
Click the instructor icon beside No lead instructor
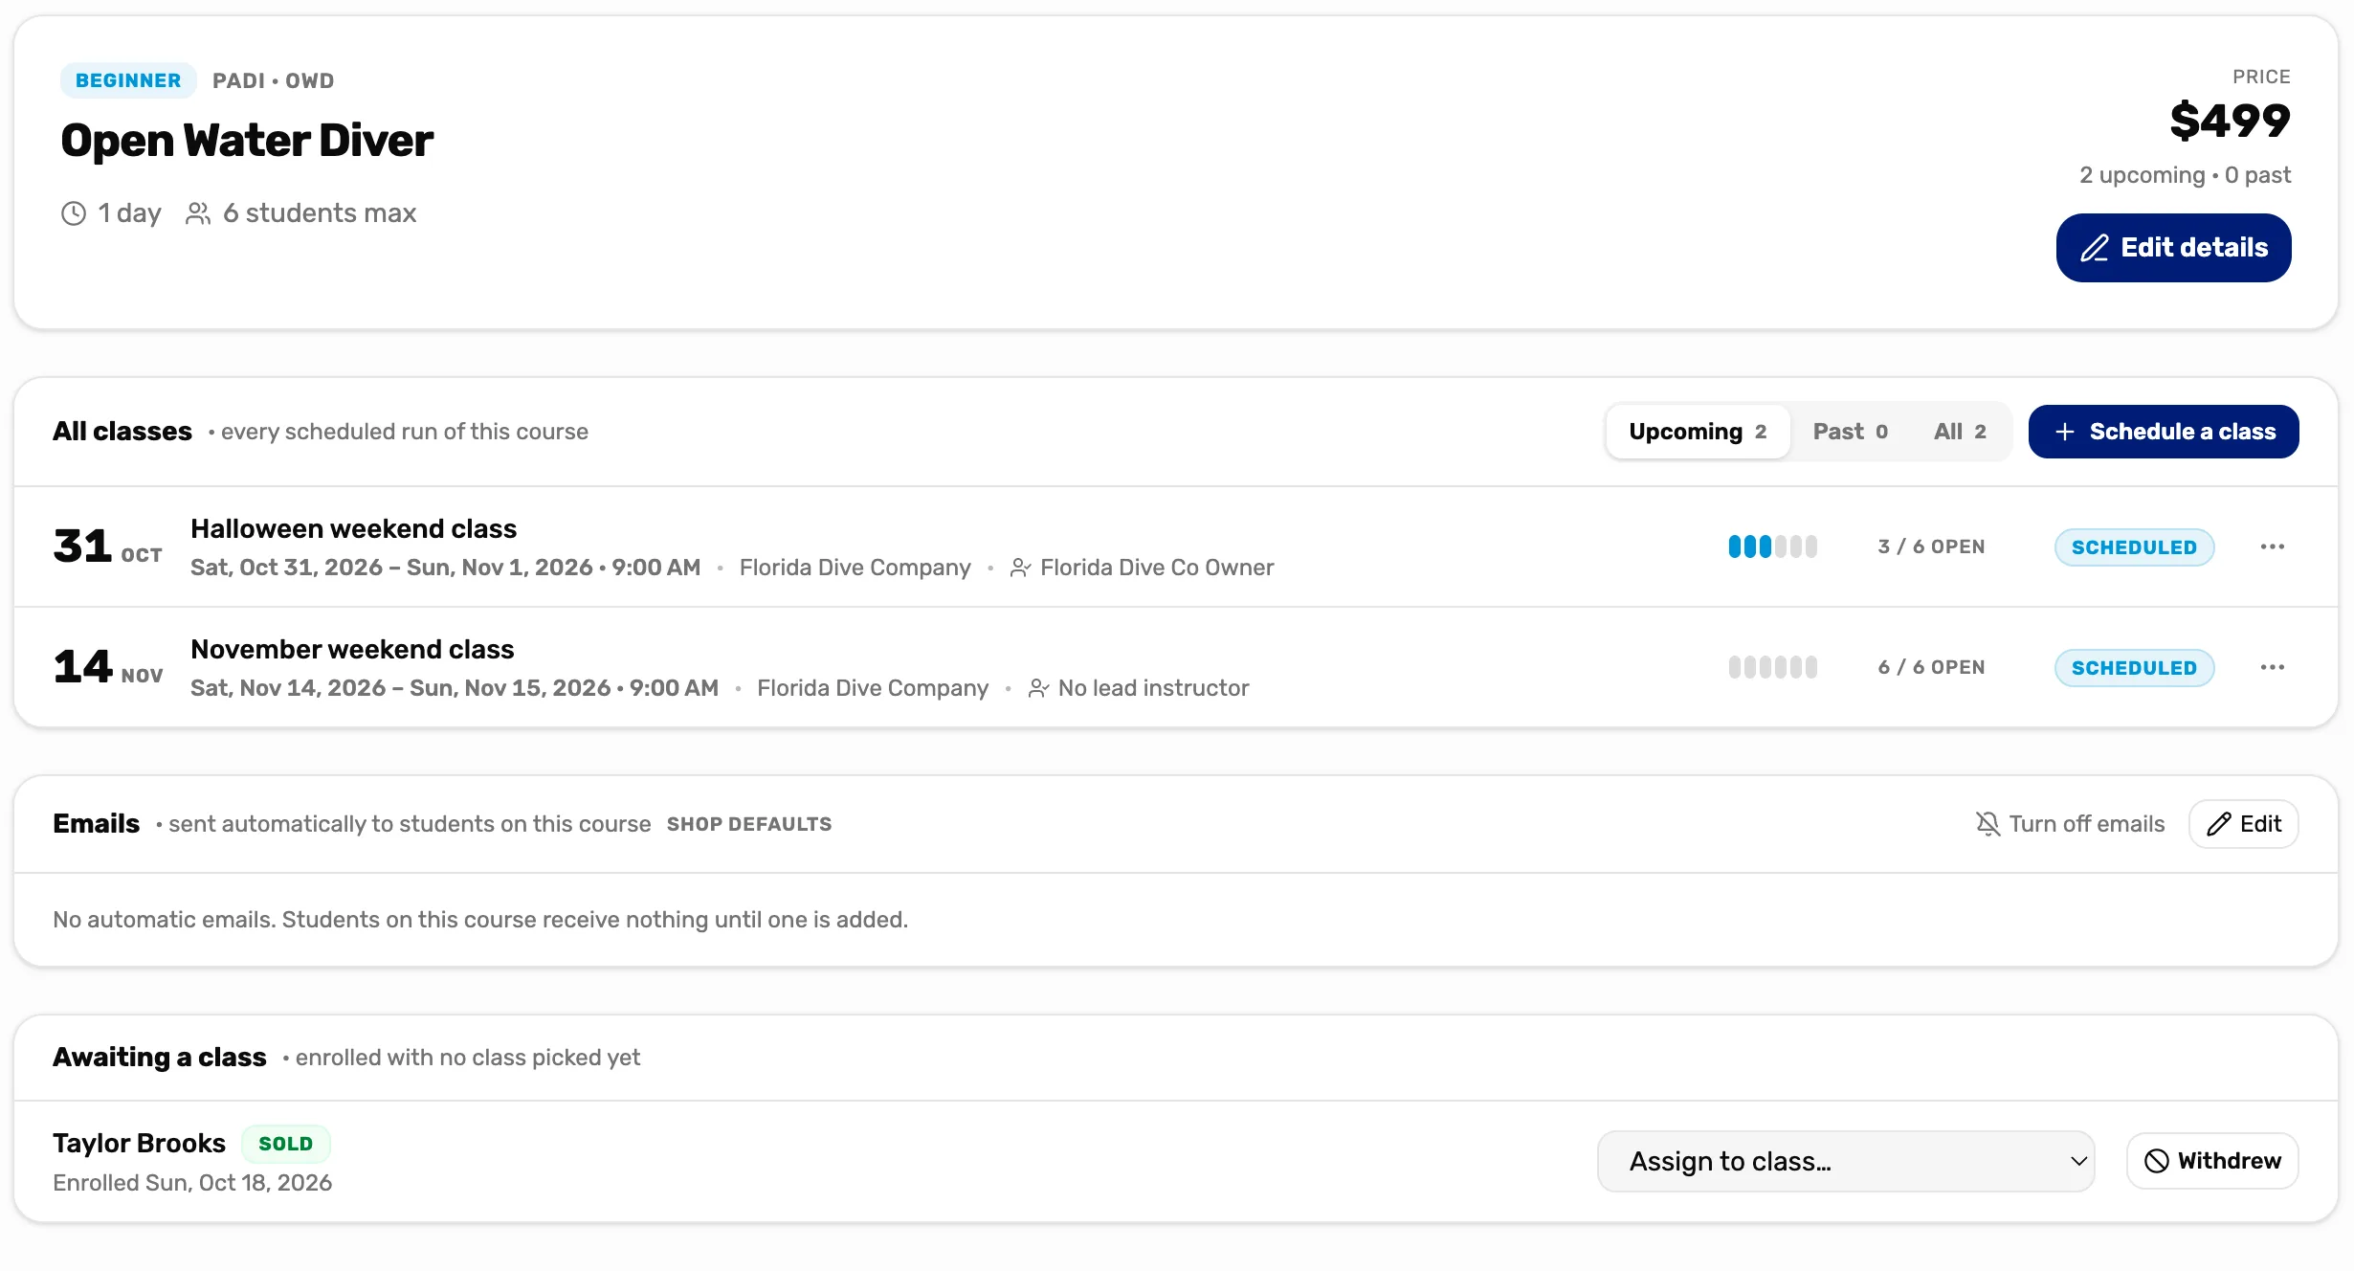pyautogui.click(x=1038, y=688)
